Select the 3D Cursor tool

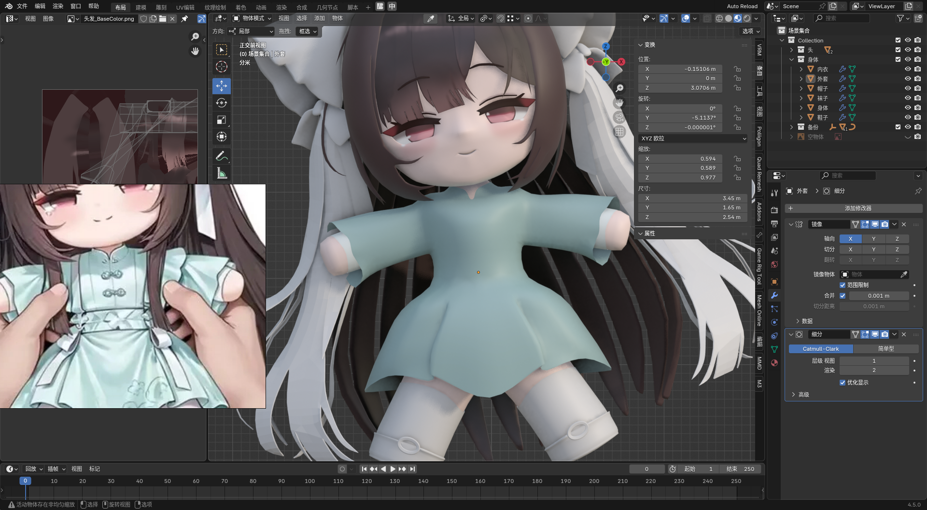point(222,67)
